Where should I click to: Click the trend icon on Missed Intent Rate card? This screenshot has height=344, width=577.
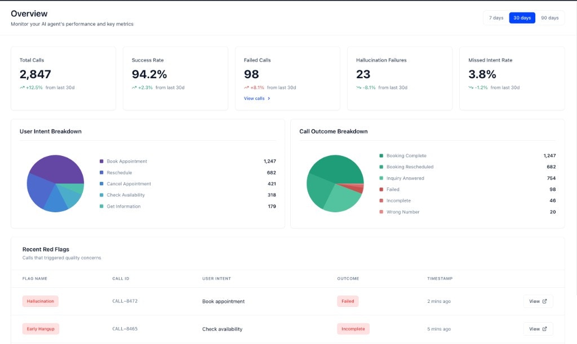tap(472, 88)
